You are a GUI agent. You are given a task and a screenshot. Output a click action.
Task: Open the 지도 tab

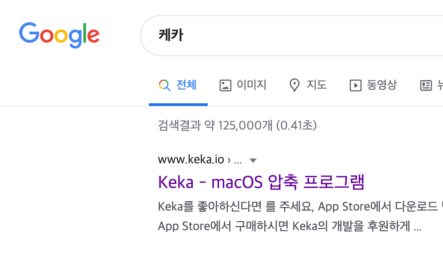pos(317,85)
